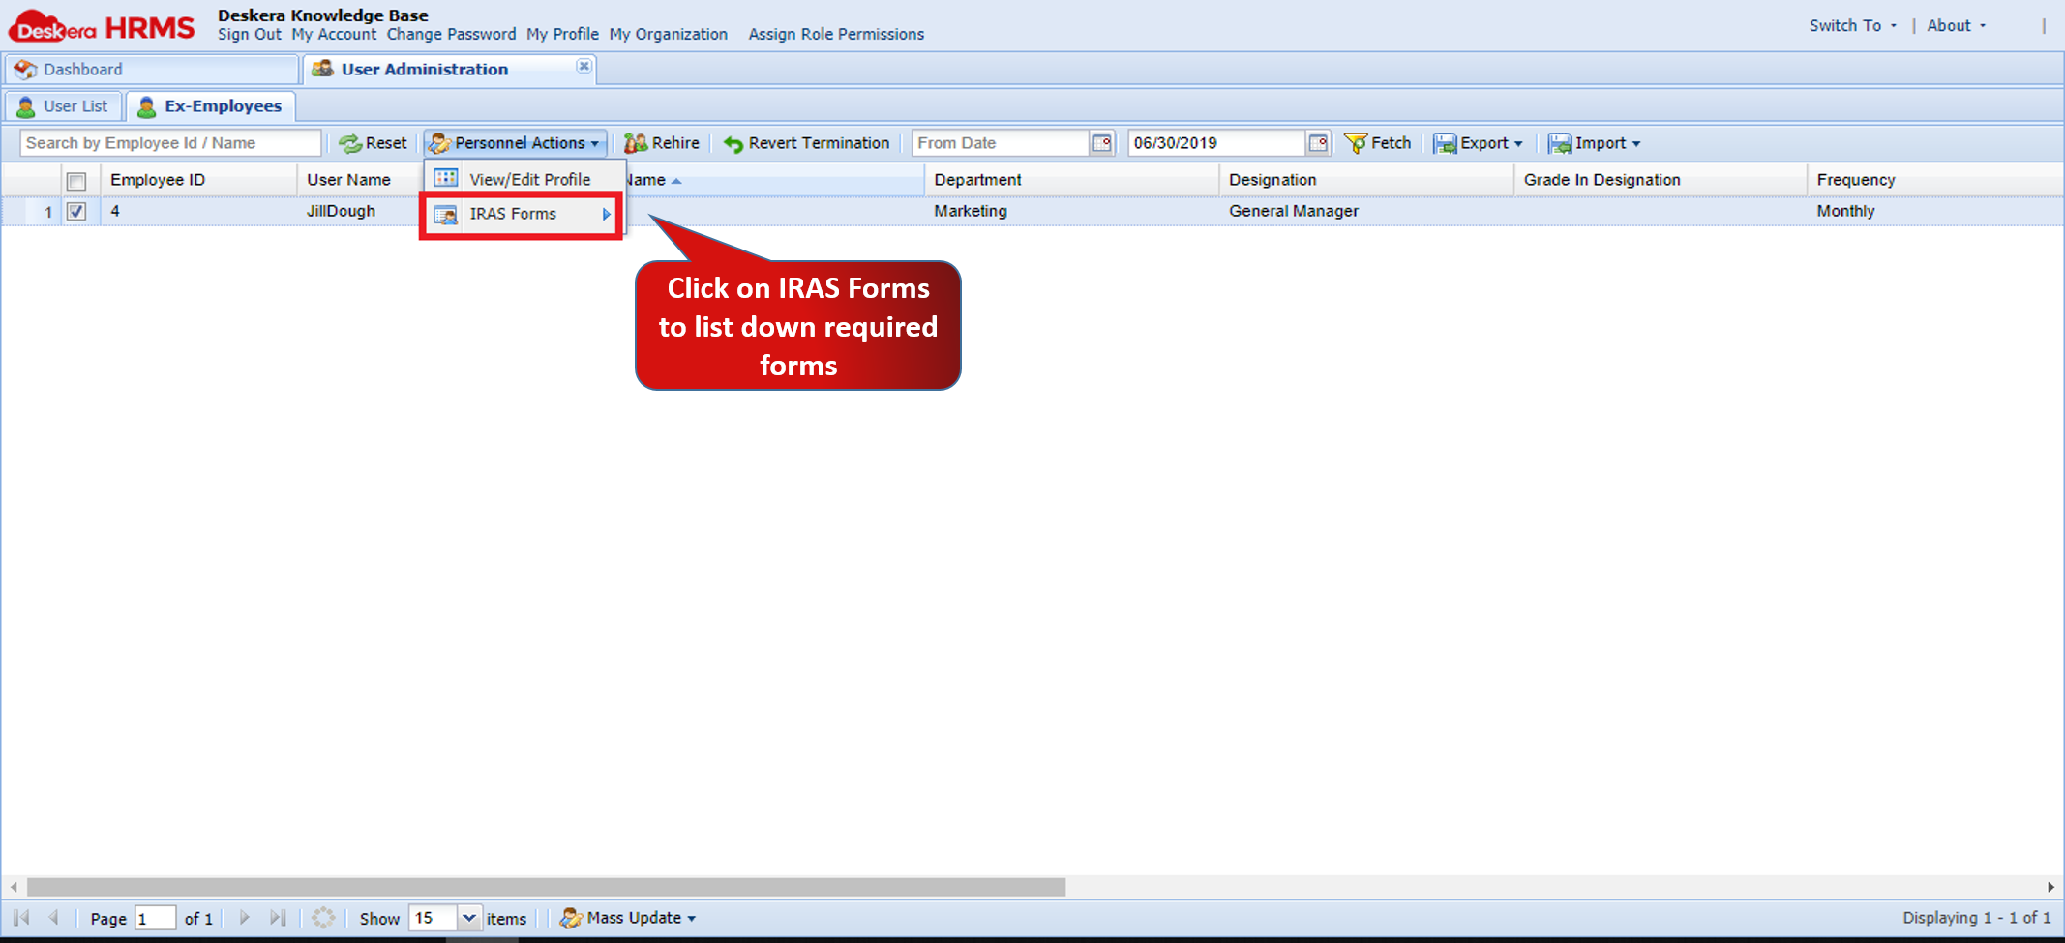Click the View/Edit Profile grid icon
This screenshot has height=943, width=2065.
pos(445,178)
